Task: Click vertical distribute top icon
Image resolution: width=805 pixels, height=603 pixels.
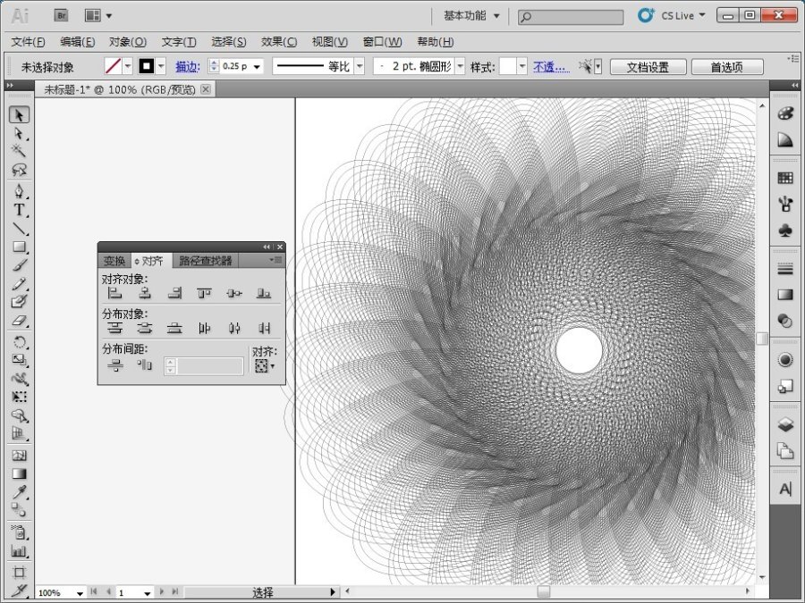Action: tap(114, 328)
